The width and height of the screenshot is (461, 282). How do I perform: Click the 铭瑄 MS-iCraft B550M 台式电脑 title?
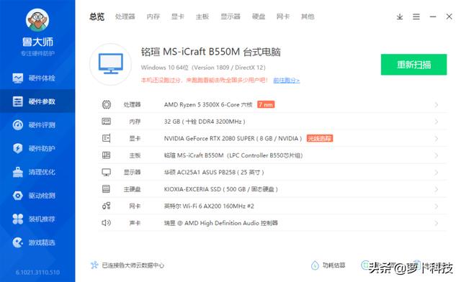point(211,52)
